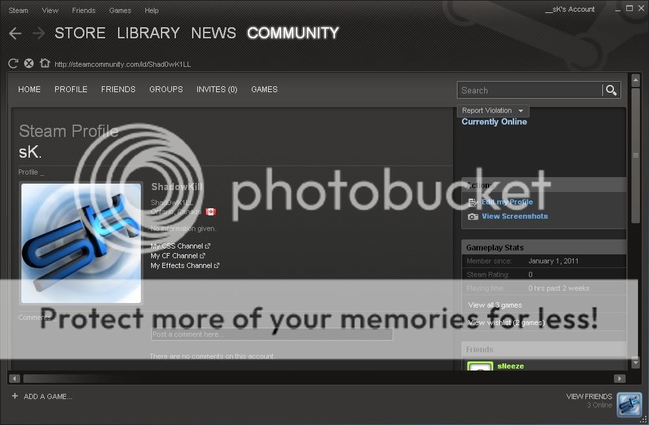Open the account menu at top right

pyautogui.click(x=570, y=10)
